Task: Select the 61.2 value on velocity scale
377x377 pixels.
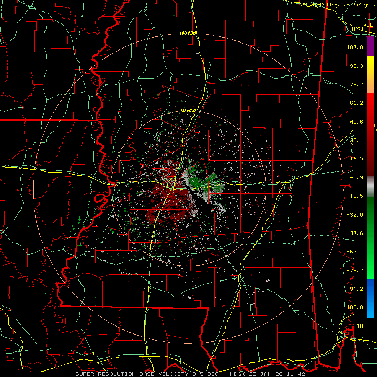Action: point(356,103)
